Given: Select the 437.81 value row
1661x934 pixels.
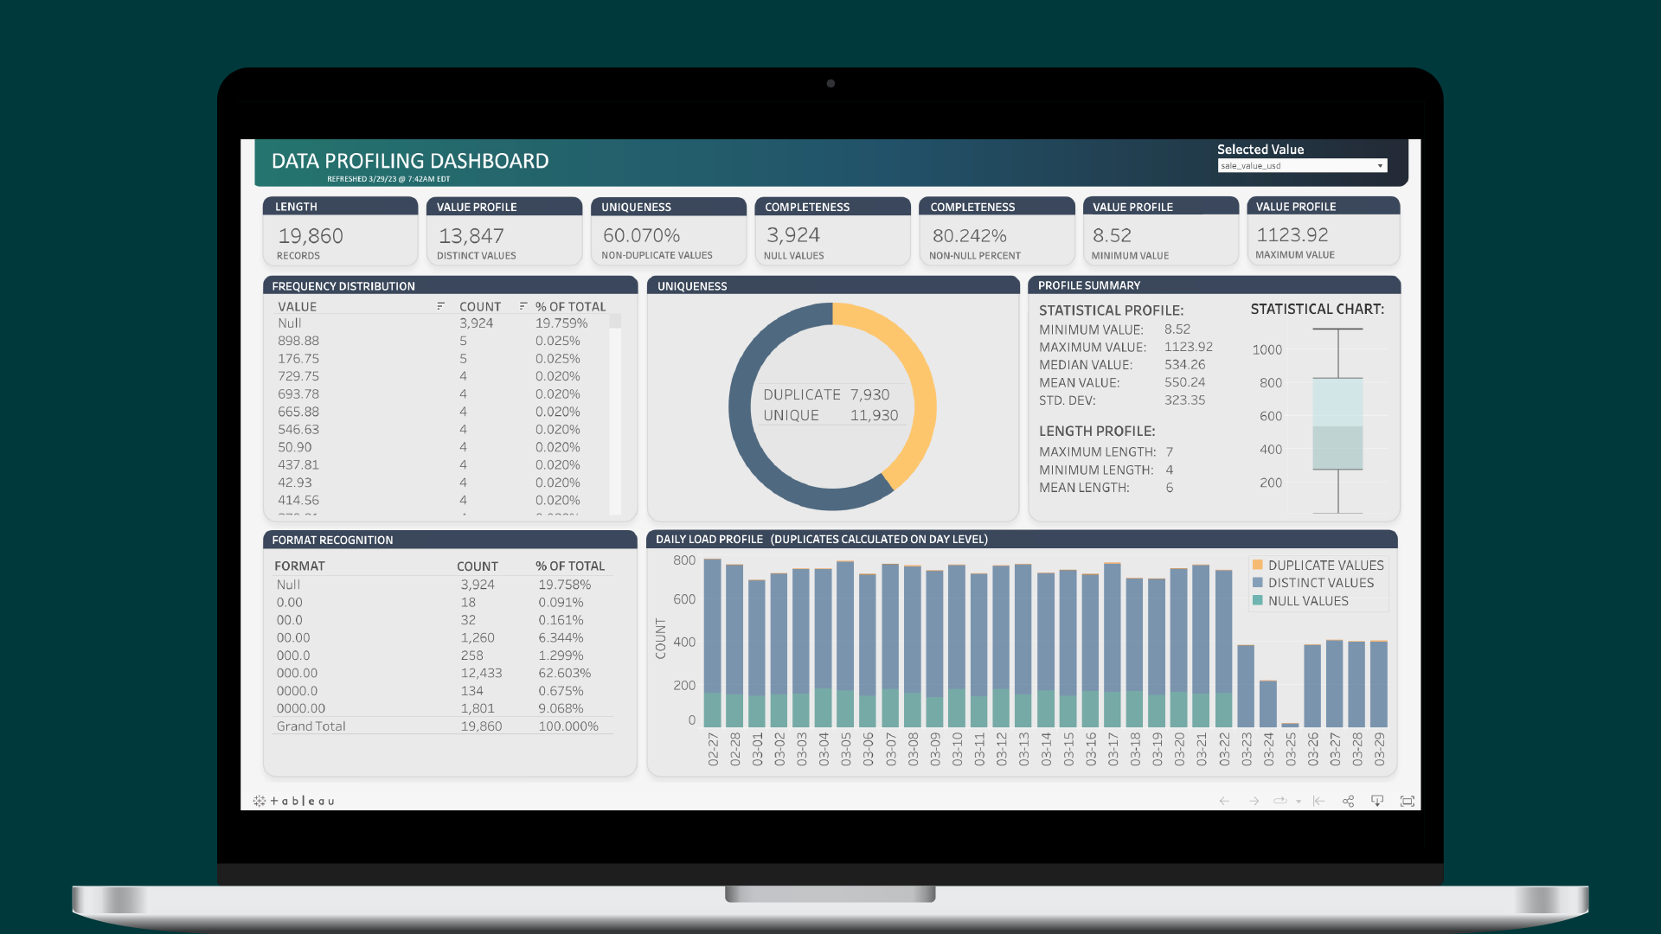Looking at the screenshot, I should 441,464.
